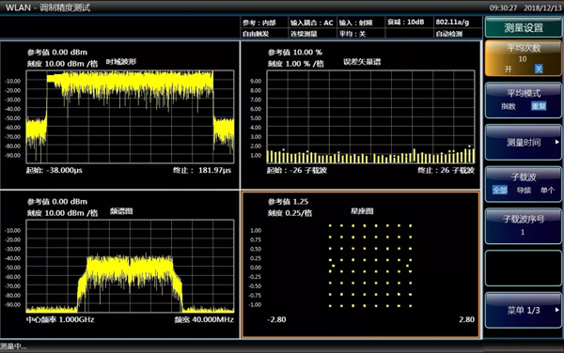The image size is (564, 353).
Task: Click the 输入耦合: AC status cell
Action: pos(311,23)
